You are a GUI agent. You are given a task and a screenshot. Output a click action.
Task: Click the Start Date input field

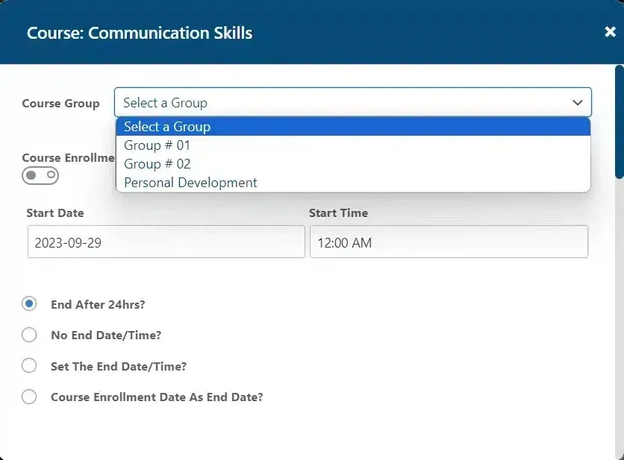pos(166,242)
